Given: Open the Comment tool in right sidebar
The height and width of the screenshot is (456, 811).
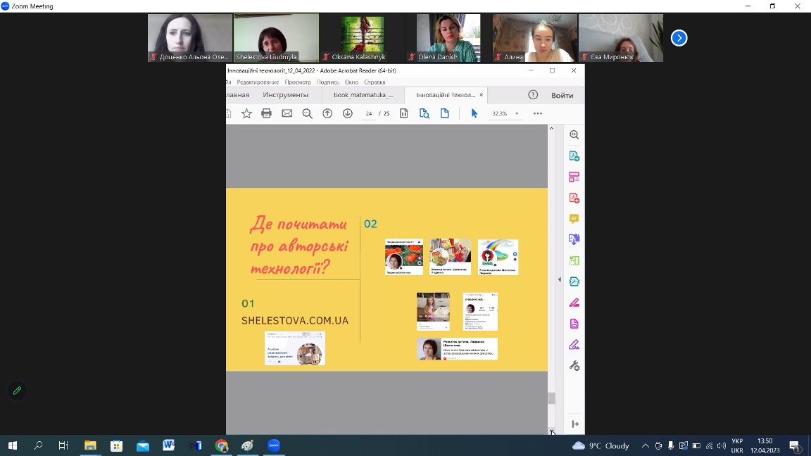Looking at the screenshot, I should pos(574,219).
